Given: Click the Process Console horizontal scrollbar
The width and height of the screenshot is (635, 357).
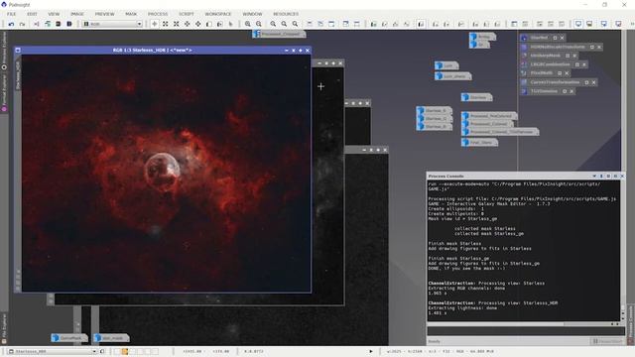Looking at the screenshot, I should point(524,324).
